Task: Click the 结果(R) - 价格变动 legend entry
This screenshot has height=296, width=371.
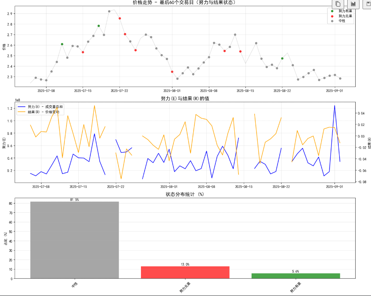Action: tap(38, 112)
